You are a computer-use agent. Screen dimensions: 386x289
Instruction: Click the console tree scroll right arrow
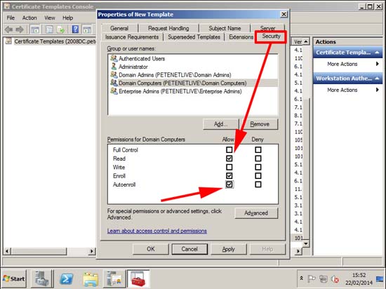tap(92, 251)
